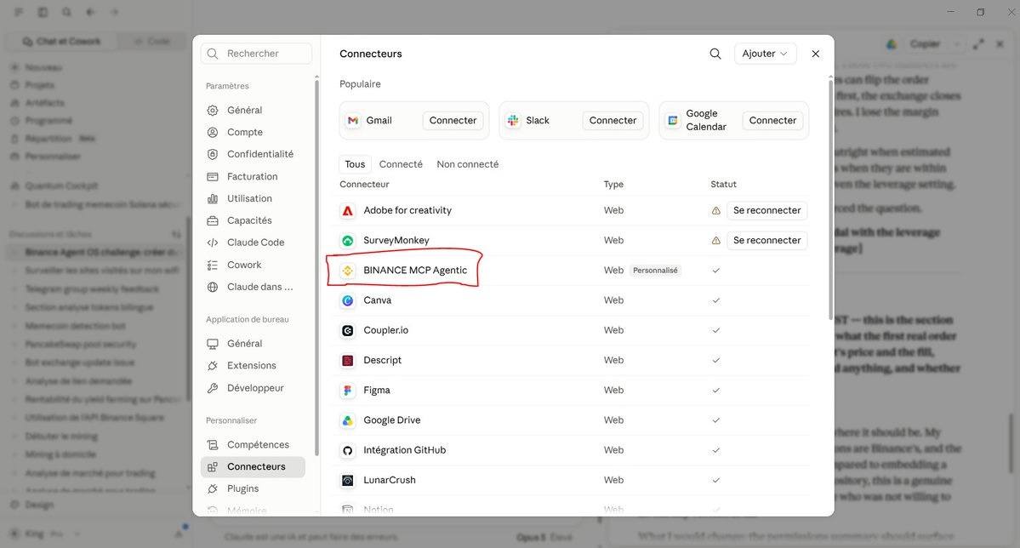Click the Figma connector icon
This screenshot has height=548, width=1020.
click(348, 391)
